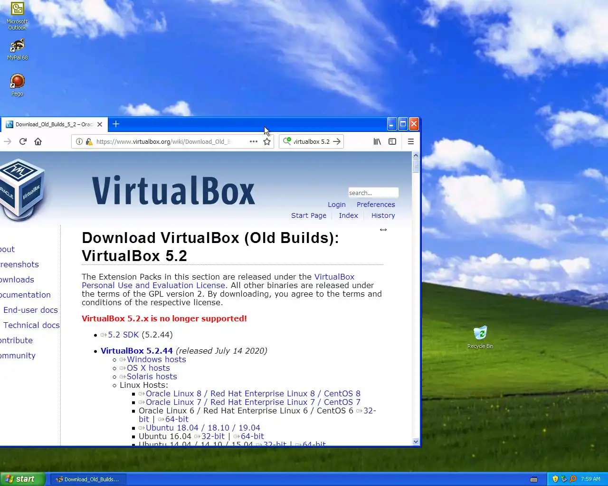Close the Download_Old_Builds_5_2 tab

pos(100,124)
